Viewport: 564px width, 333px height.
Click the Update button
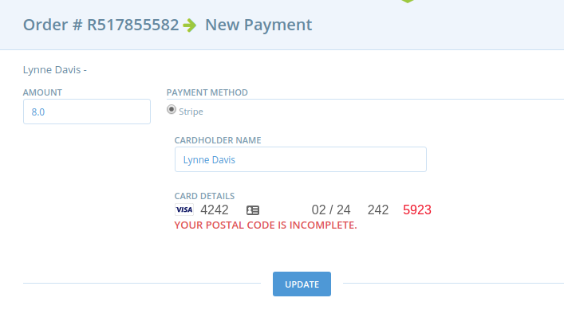302,284
